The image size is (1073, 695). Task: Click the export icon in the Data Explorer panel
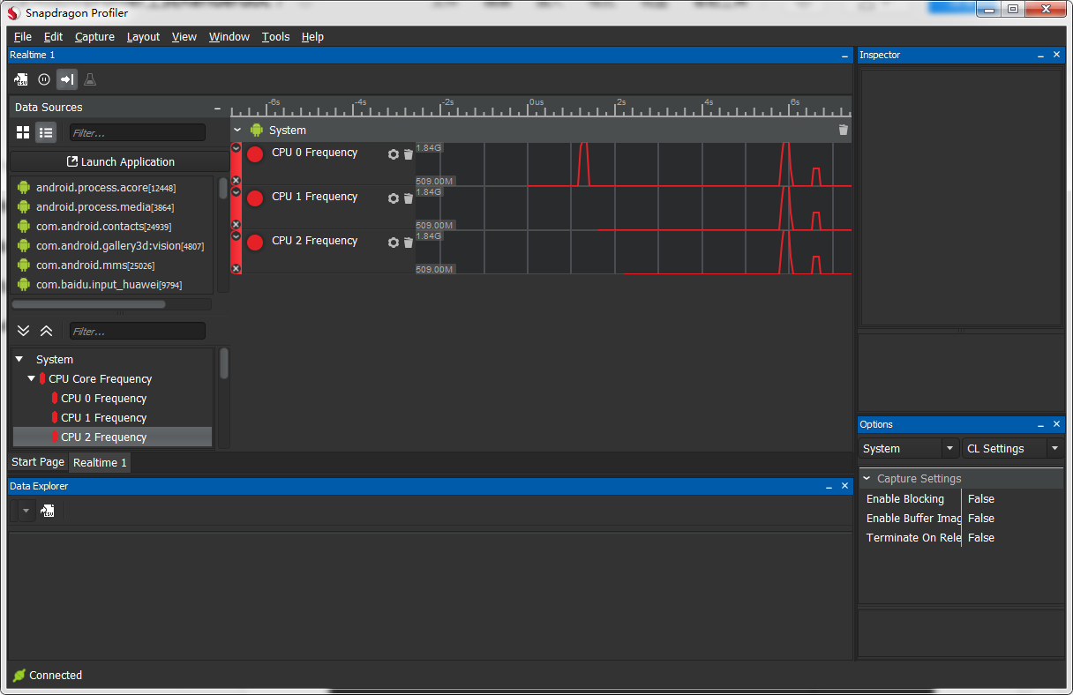(48, 510)
